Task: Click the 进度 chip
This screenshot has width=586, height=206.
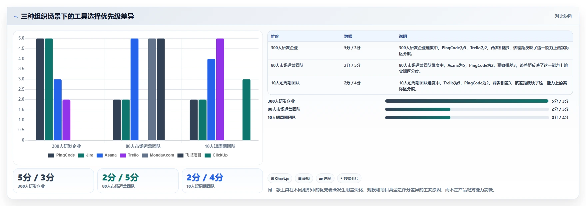Action: point(325,178)
